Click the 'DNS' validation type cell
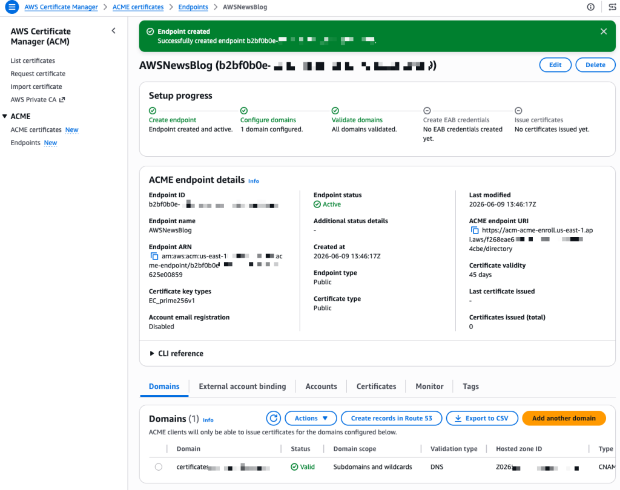The width and height of the screenshot is (620, 490). click(437, 467)
